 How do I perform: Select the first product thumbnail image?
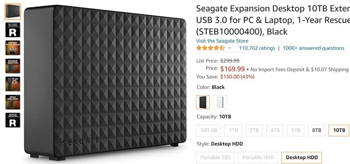[x=13, y=12]
